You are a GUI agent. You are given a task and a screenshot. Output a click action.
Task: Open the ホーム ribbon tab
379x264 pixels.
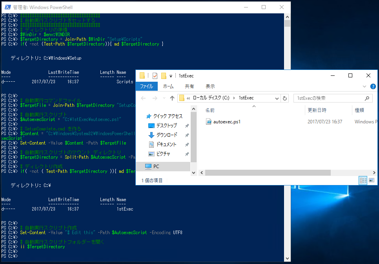[168, 86]
